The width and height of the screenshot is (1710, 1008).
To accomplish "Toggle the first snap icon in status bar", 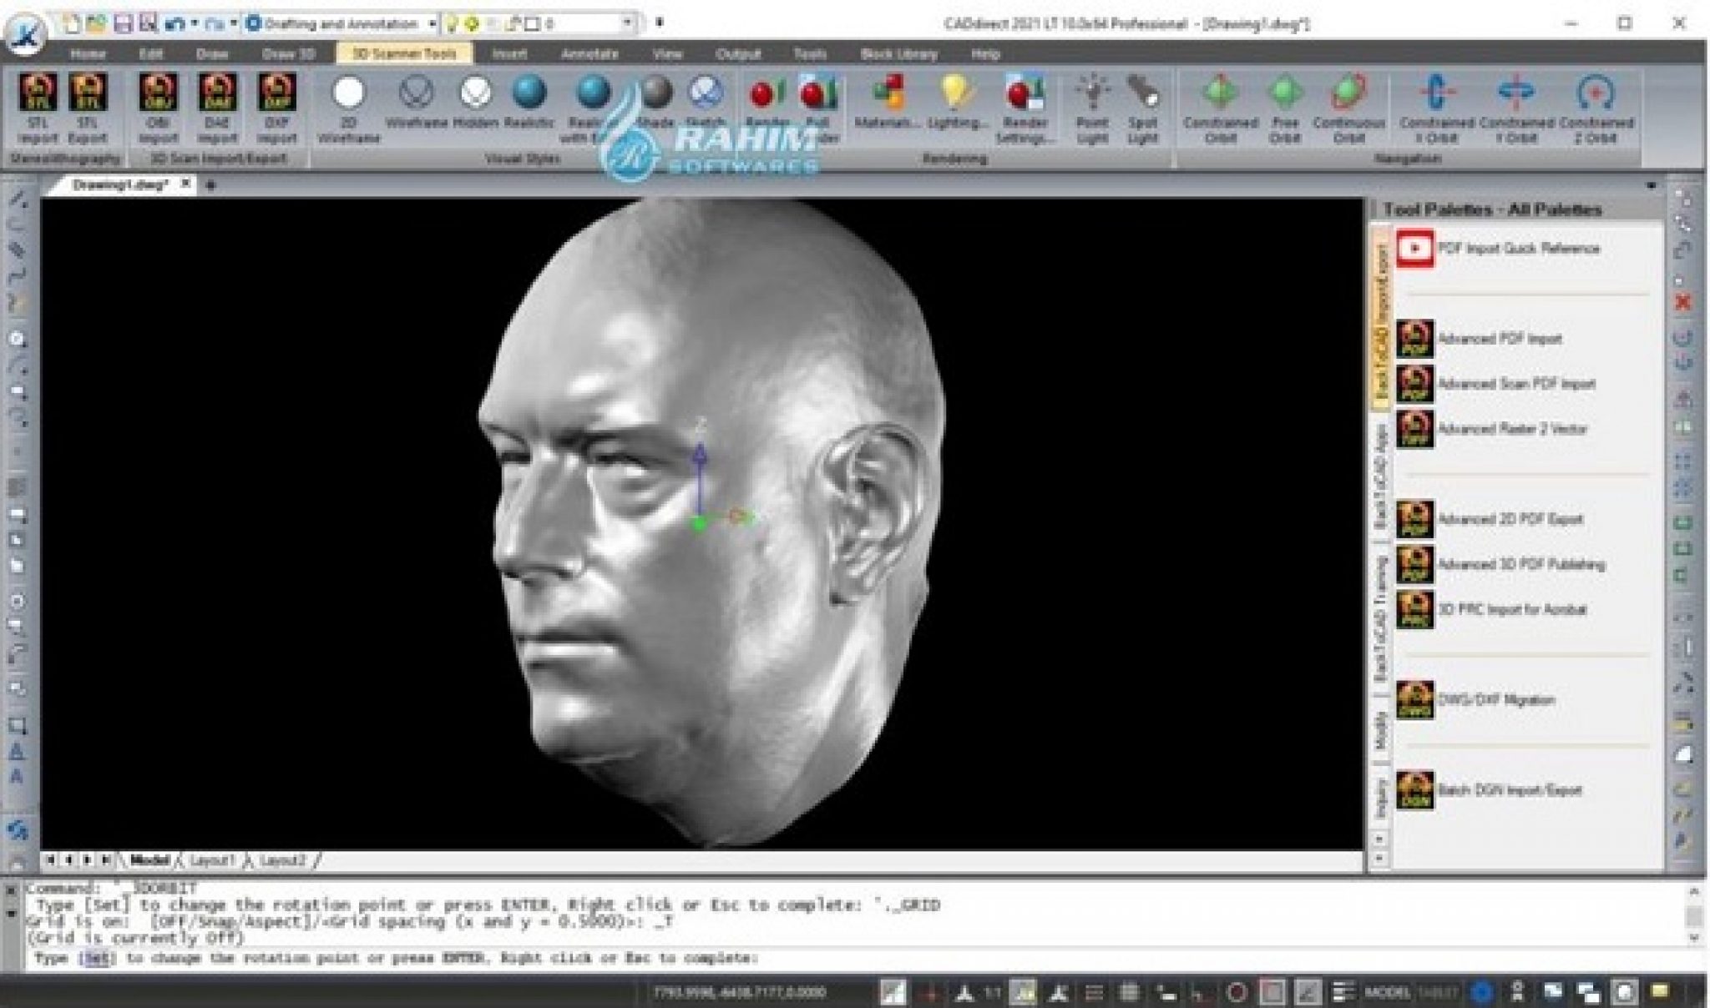I will 893,992.
